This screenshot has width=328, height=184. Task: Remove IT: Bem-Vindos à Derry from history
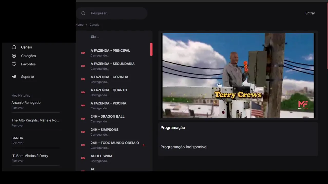pyautogui.click(x=17, y=161)
